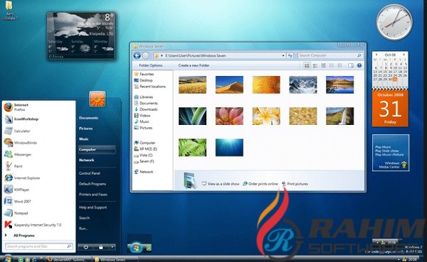The height and width of the screenshot is (262, 427).
Task: Go to previous month in calendar gadget
Action: click(x=376, y=55)
